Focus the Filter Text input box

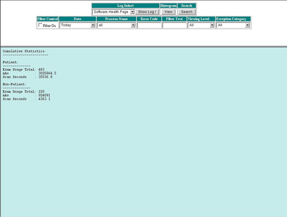pos(174,25)
